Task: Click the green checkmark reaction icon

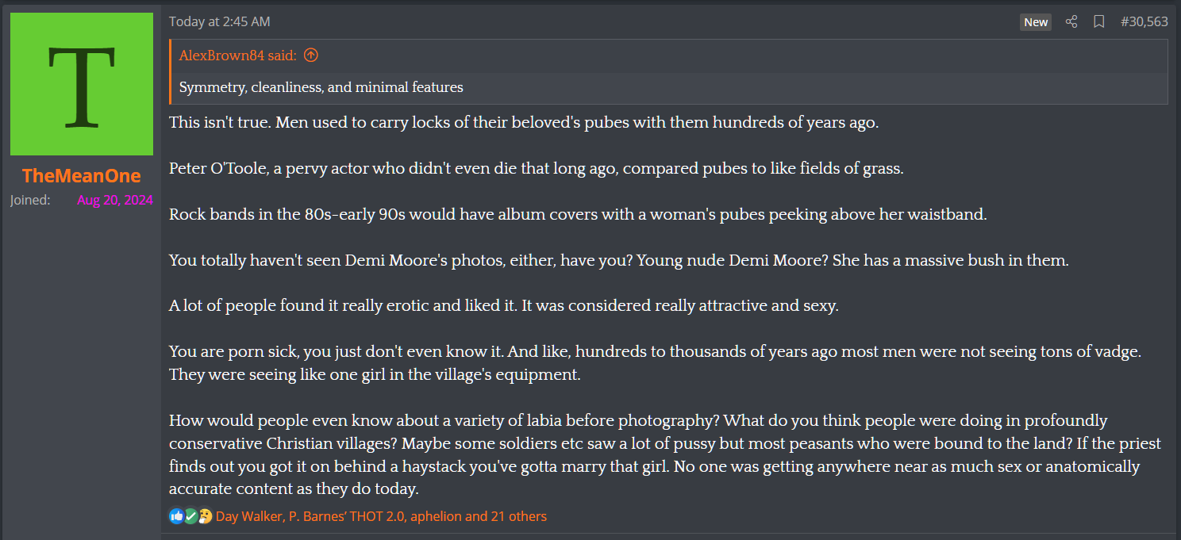Action: coord(191,516)
